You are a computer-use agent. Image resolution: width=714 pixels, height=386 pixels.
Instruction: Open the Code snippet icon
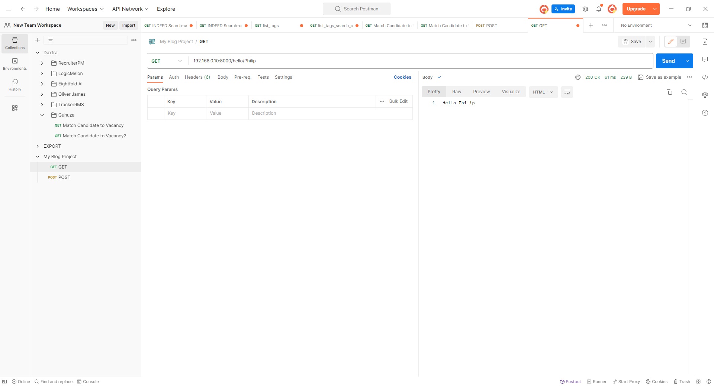coord(705,77)
